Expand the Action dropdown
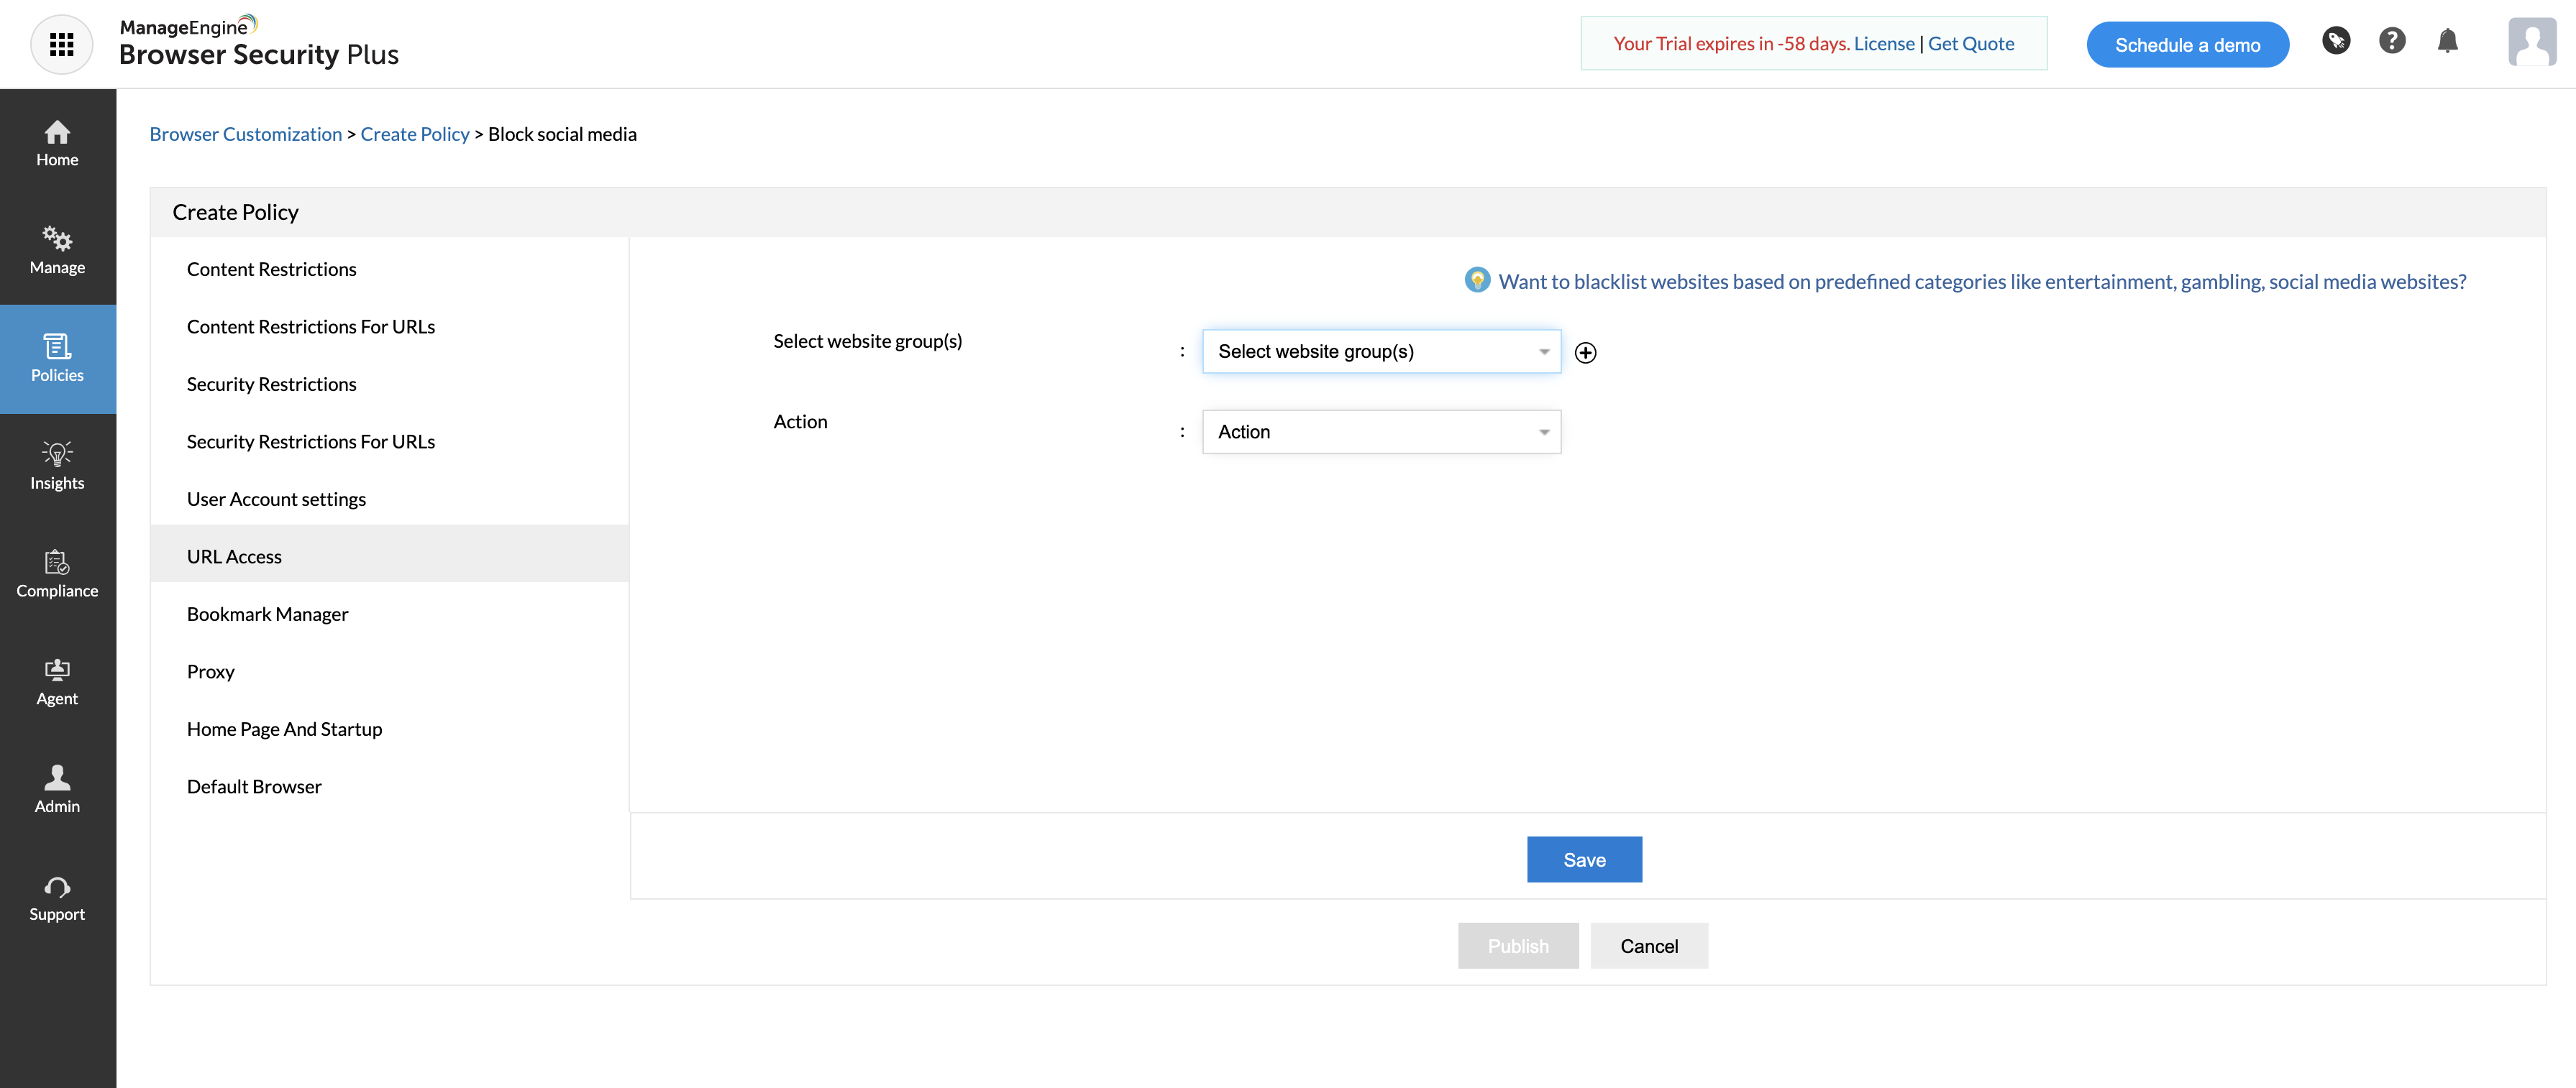2576x1088 pixels. (1380, 433)
